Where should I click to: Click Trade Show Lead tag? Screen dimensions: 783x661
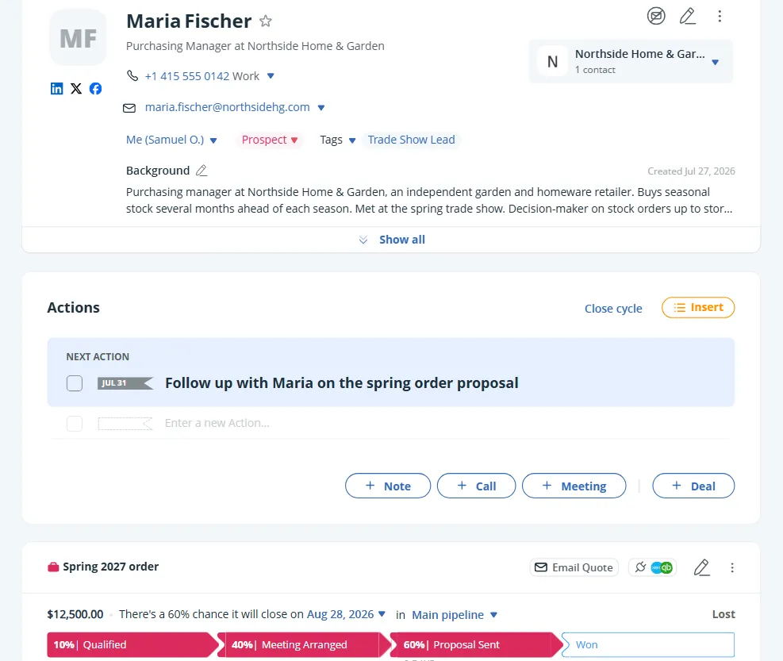tap(412, 140)
